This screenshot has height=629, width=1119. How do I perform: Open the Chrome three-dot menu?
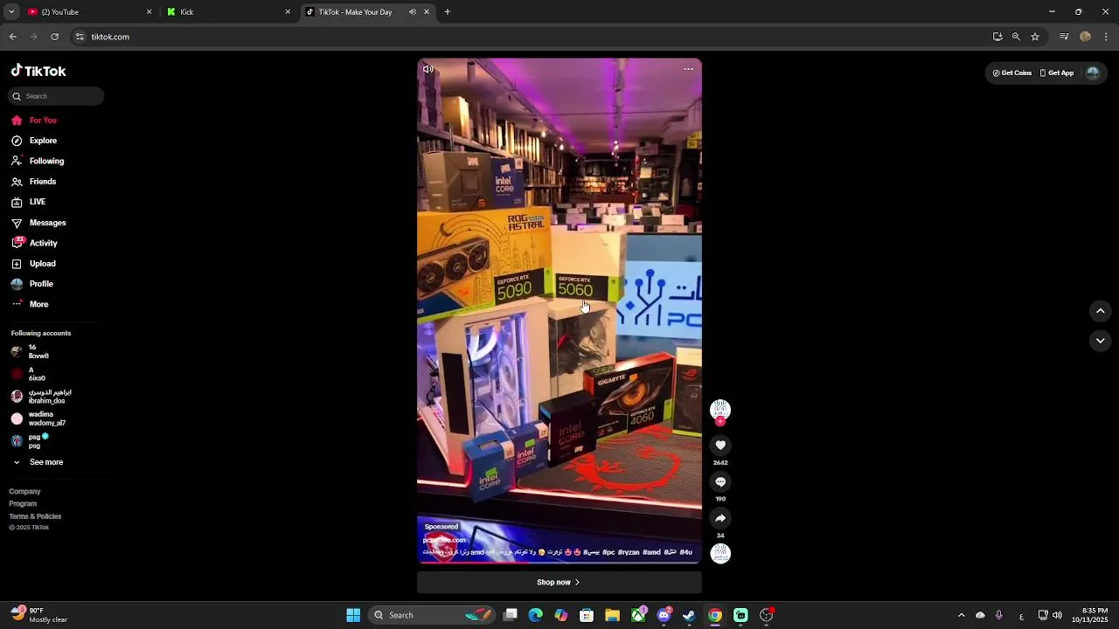(x=1106, y=37)
